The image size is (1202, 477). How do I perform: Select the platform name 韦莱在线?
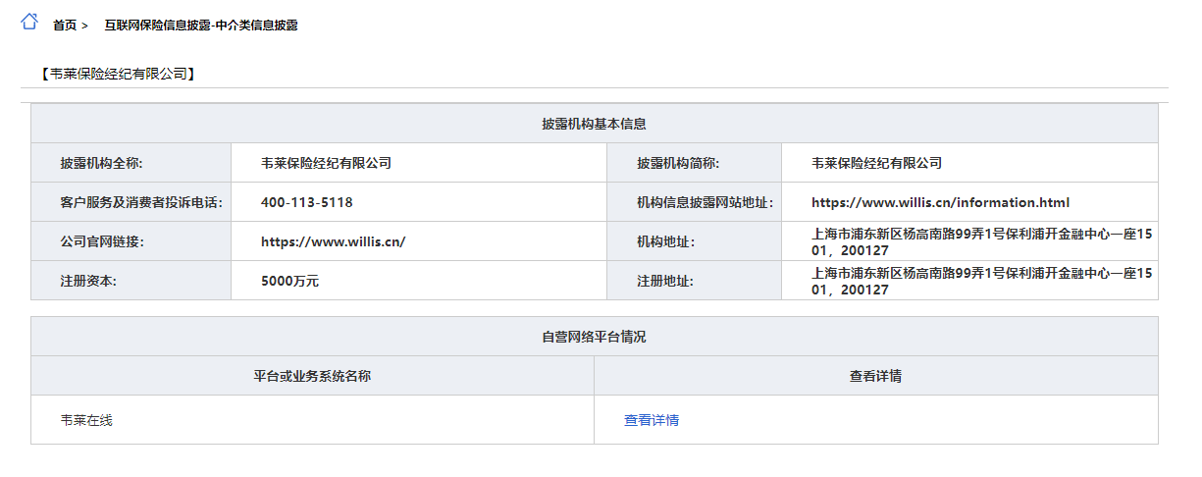point(86,420)
